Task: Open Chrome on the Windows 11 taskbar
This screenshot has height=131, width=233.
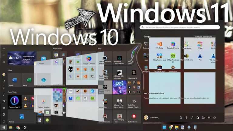Action: point(171,127)
